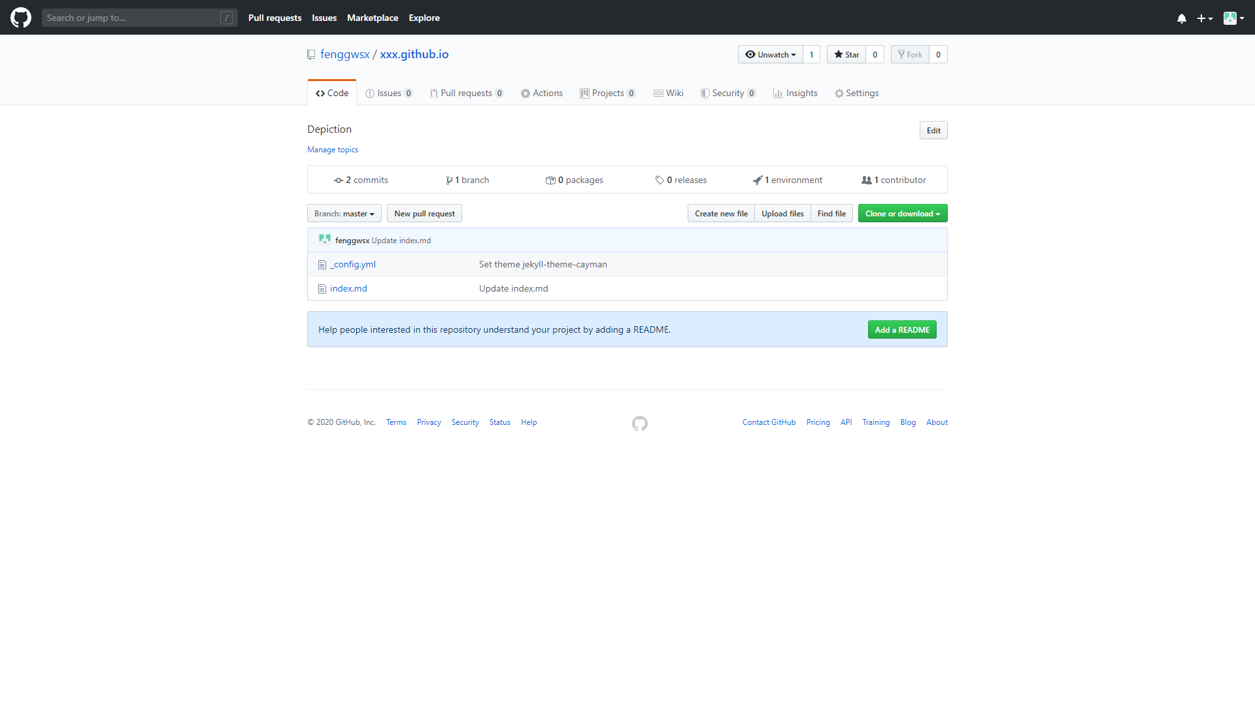Click Edit description button

(933, 130)
